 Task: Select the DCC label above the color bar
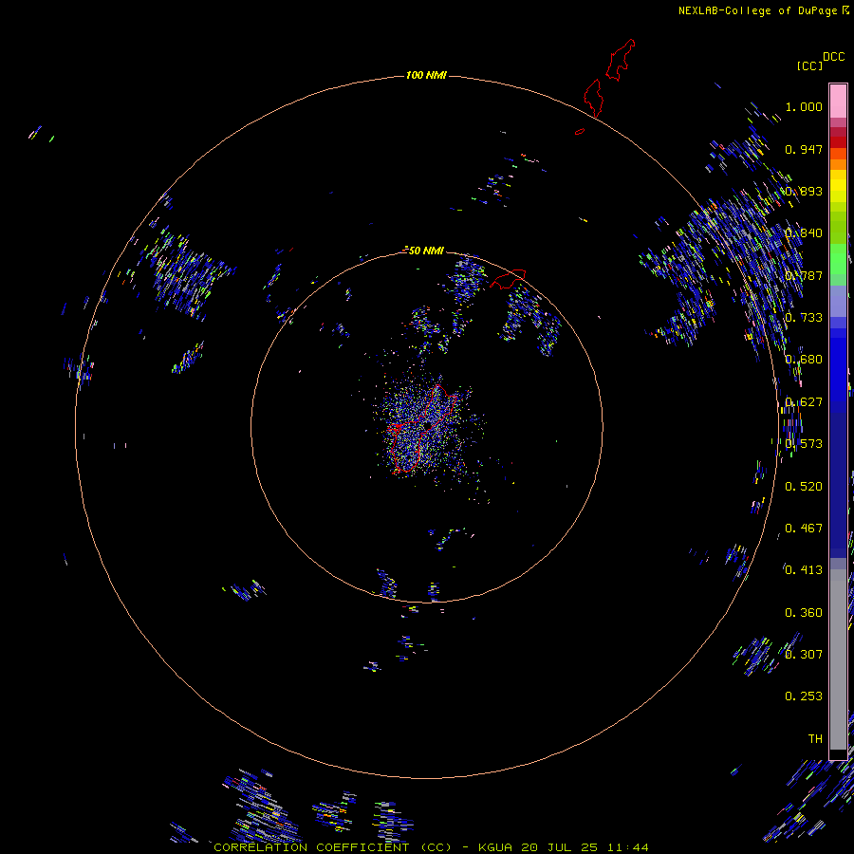click(x=833, y=57)
